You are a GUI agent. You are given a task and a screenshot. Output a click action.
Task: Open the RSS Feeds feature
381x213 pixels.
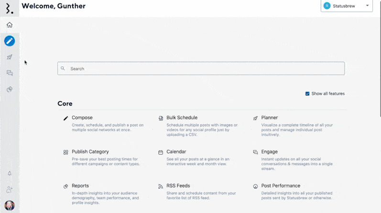(179, 186)
